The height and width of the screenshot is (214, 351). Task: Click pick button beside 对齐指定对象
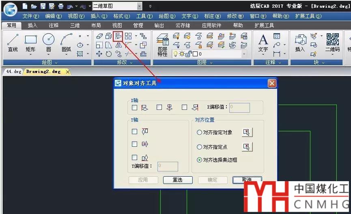(247, 133)
